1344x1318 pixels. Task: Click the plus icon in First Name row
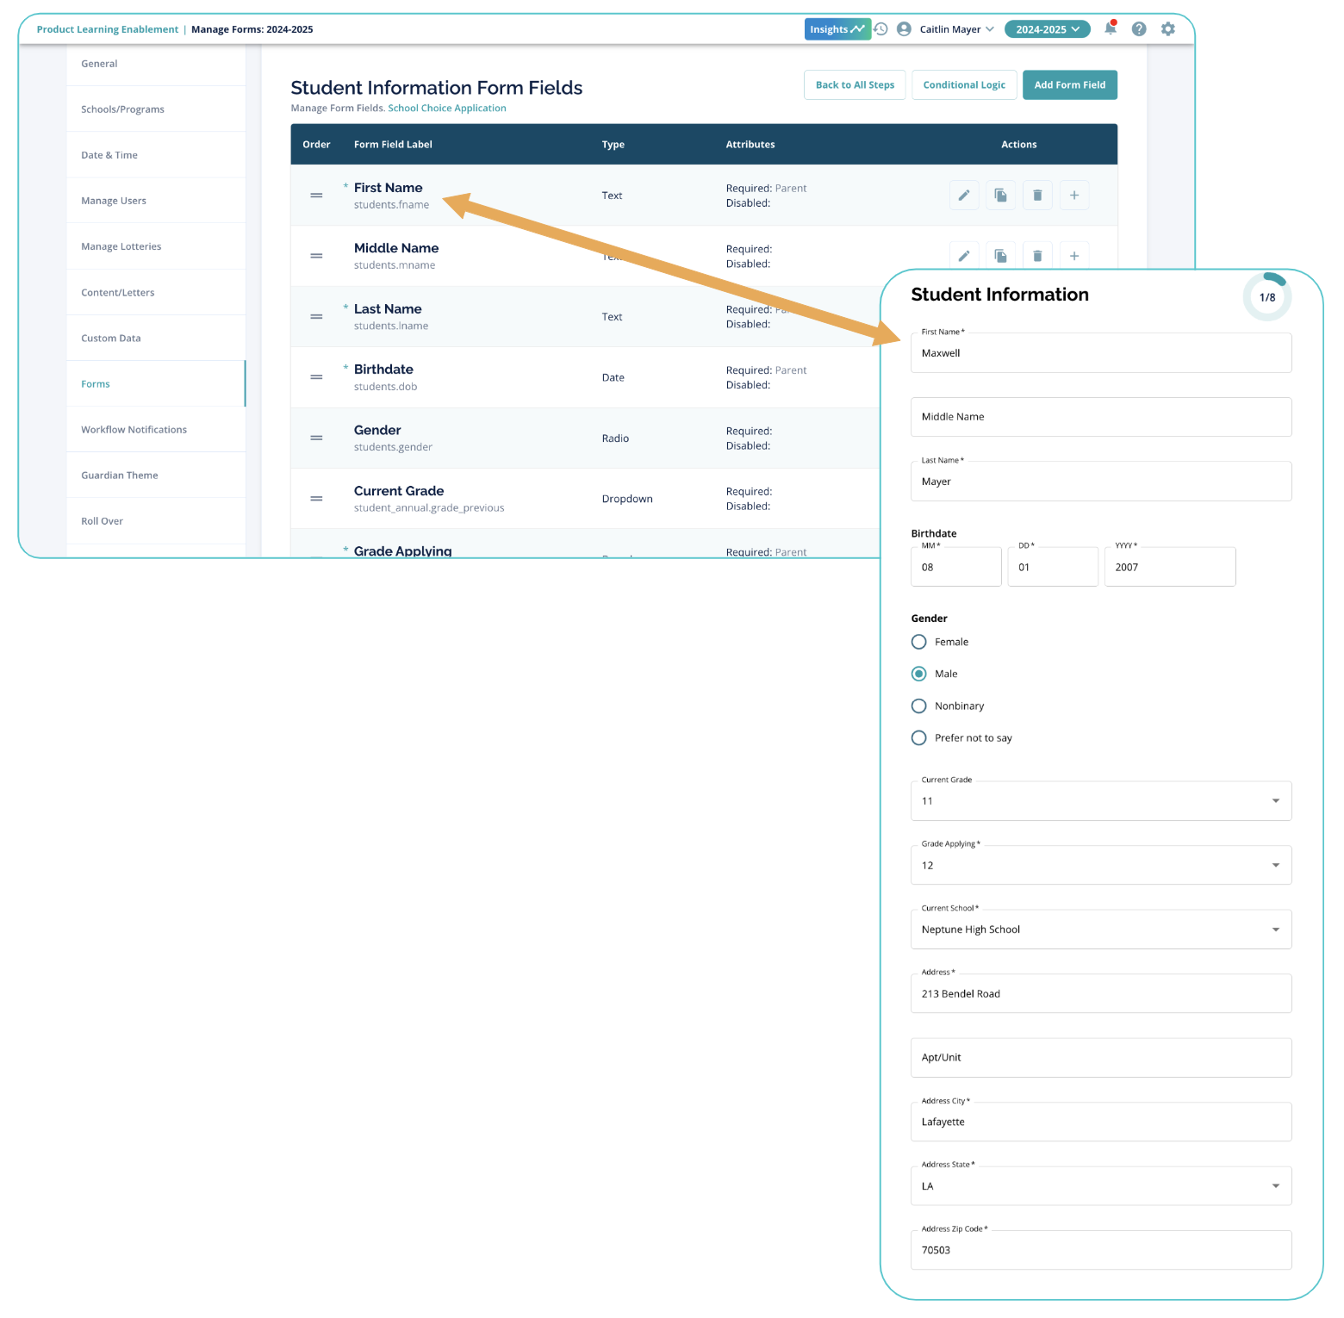1074,196
